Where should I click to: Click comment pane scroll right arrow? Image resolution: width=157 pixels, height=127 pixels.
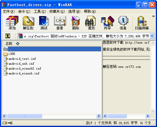[x=147, y=116]
